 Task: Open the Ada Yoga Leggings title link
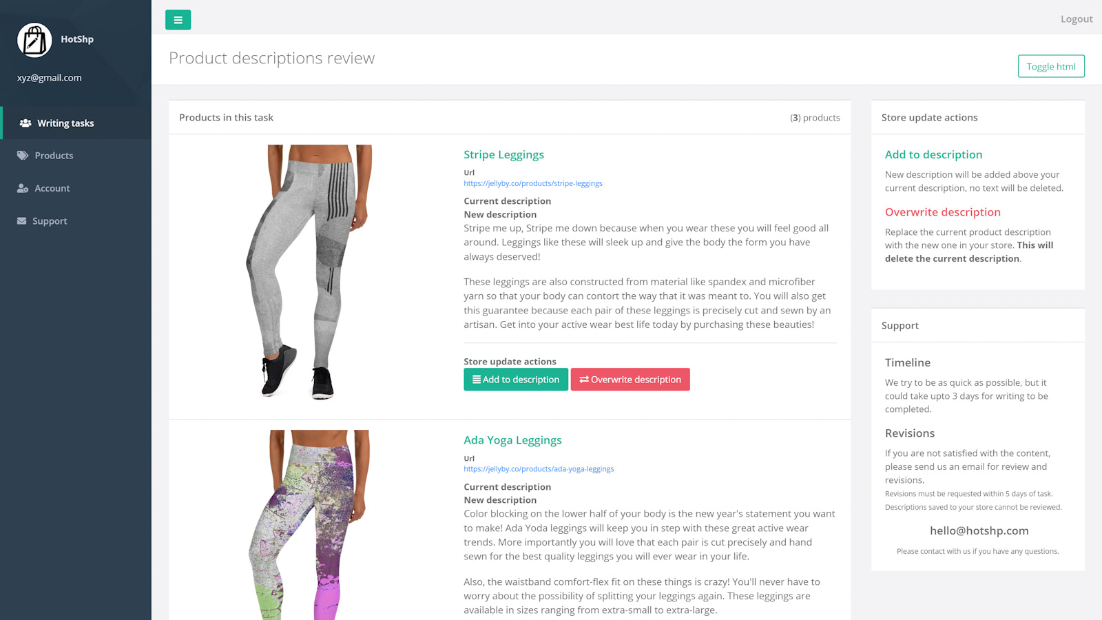[512, 440]
